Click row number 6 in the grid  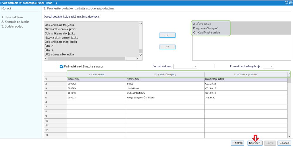[x=55, y=102]
